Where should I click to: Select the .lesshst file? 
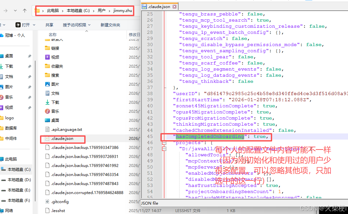58,211
